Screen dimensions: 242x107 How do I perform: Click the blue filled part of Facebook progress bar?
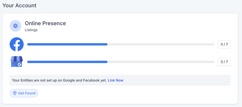67,44
